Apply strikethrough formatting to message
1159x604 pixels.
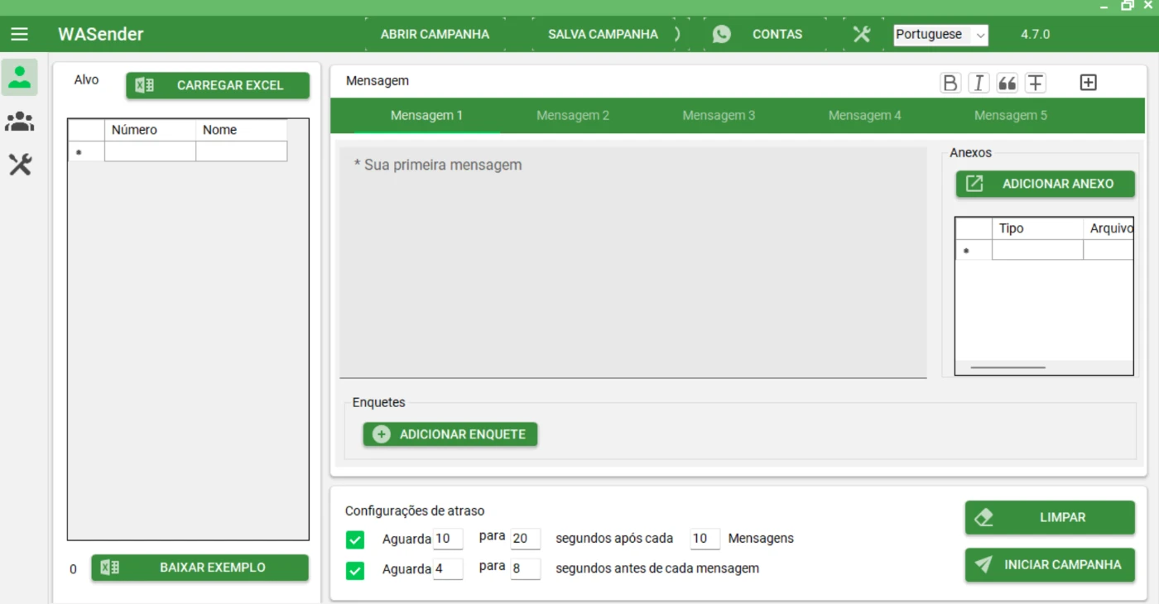(x=1035, y=83)
